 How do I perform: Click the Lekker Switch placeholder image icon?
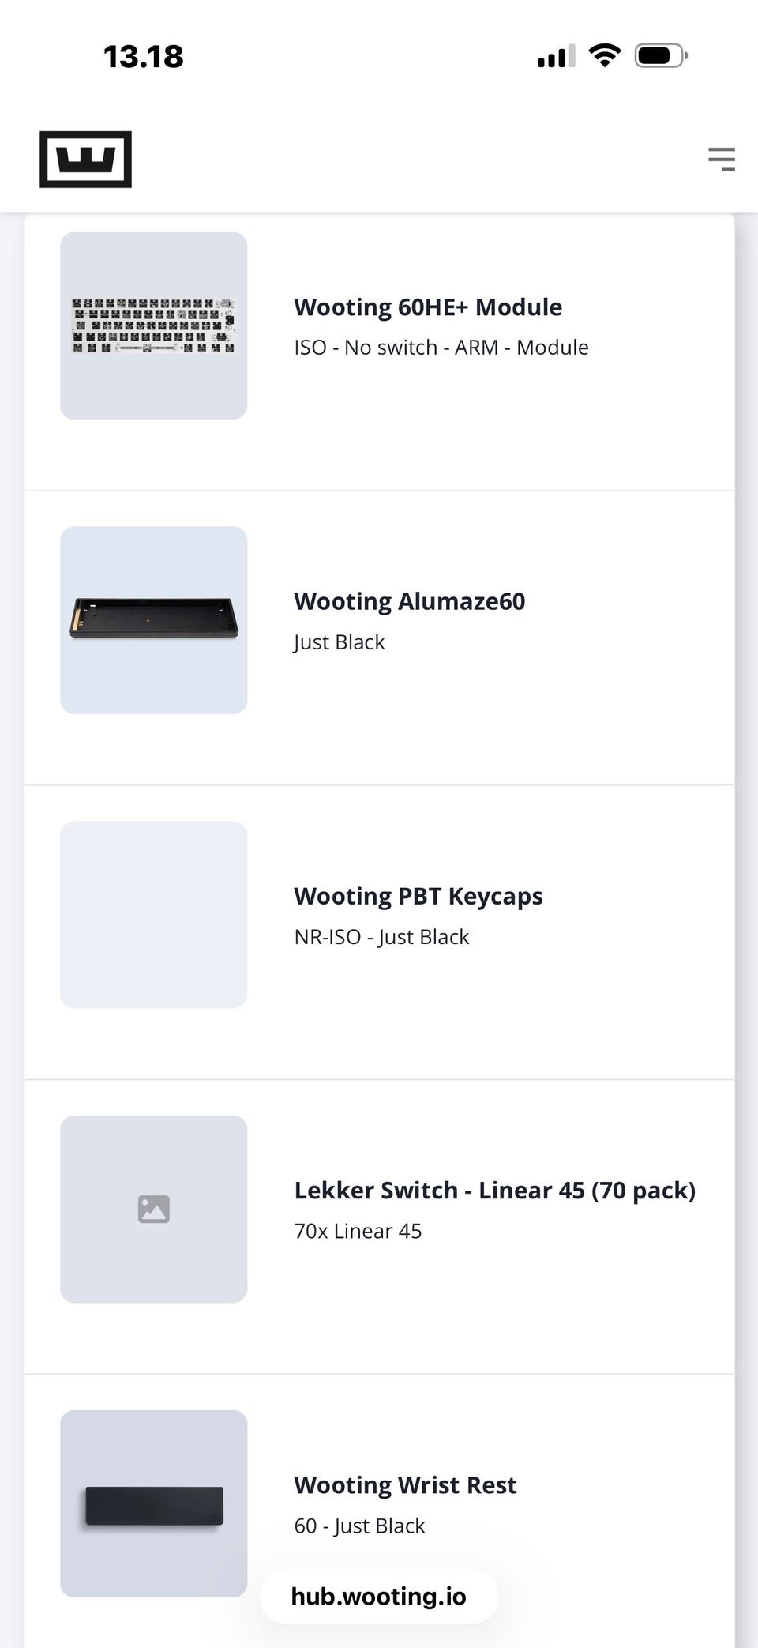coord(154,1209)
